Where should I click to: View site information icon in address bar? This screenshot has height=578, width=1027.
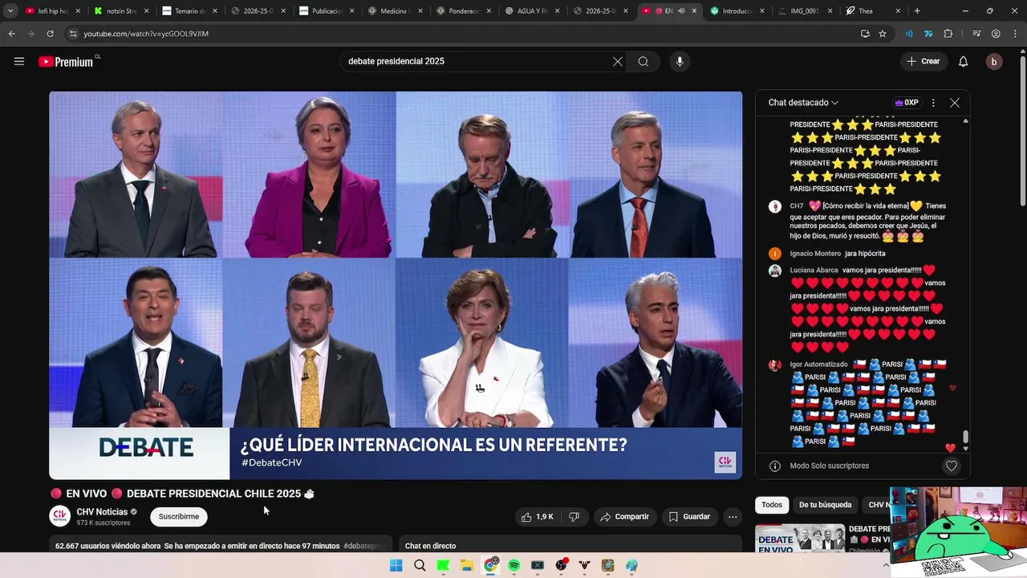coord(74,34)
